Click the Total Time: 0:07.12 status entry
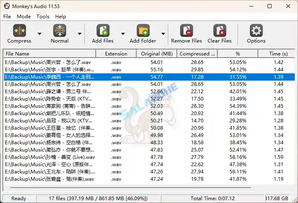The width and height of the screenshot is (298, 203). [213, 199]
